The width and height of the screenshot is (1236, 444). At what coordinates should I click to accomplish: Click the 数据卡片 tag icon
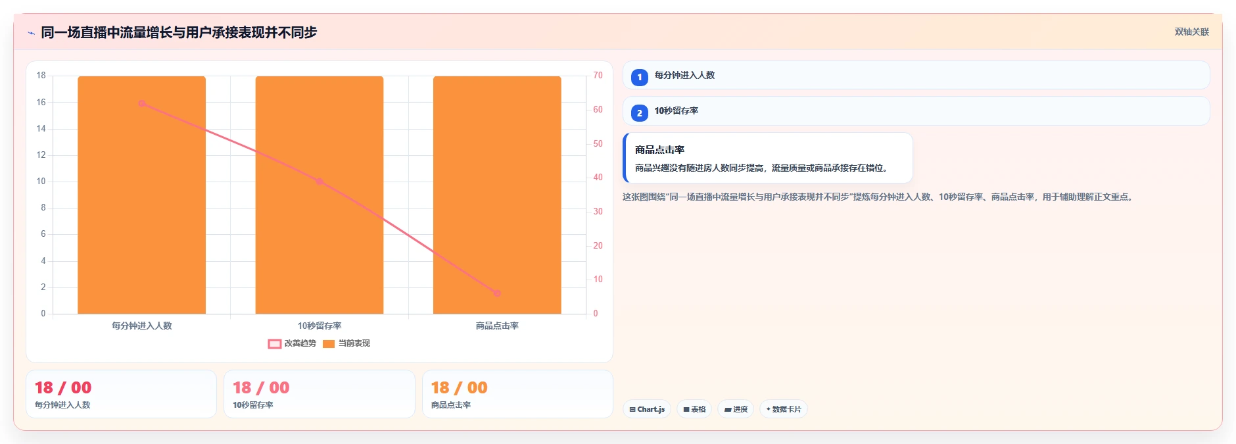tap(768, 409)
